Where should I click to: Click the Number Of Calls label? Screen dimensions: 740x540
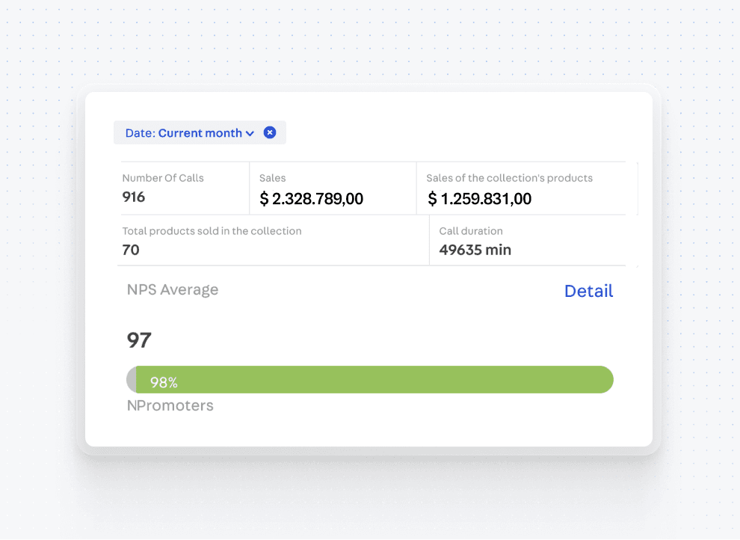pyautogui.click(x=163, y=178)
